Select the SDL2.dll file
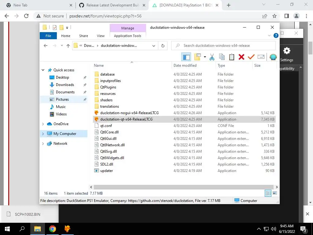This screenshot has height=235, width=313. (107, 164)
